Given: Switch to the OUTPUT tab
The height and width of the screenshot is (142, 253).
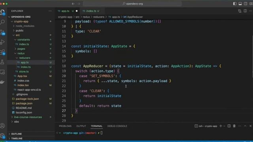Looking at the screenshot, I should pyautogui.click(x=81, y=126).
